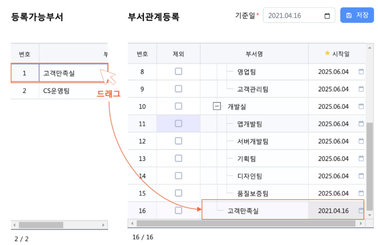Toggle 제외 checkbox in row 12 서버개발팀
Viewport: 378px width, 245px height.
pos(178,141)
